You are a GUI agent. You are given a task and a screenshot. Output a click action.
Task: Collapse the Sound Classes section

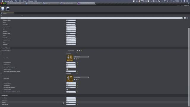pyautogui.click(x=1, y=48)
